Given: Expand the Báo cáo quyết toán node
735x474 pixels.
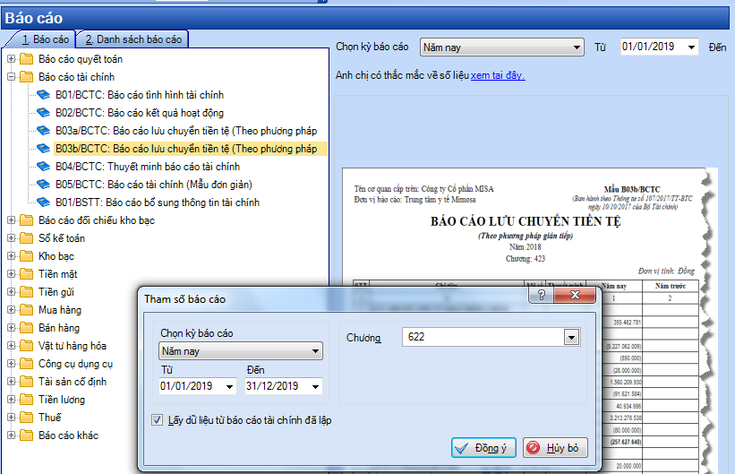Looking at the screenshot, I should point(11,59).
